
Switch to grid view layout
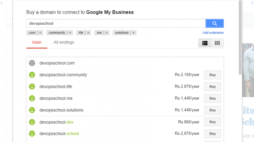(x=217, y=43)
